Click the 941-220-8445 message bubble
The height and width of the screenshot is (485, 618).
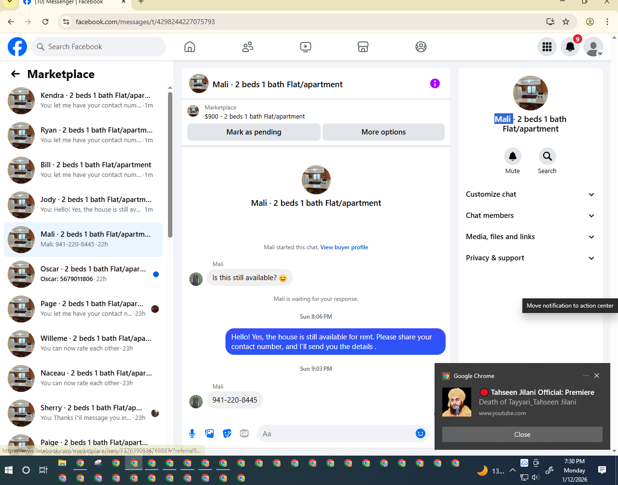[235, 400]
